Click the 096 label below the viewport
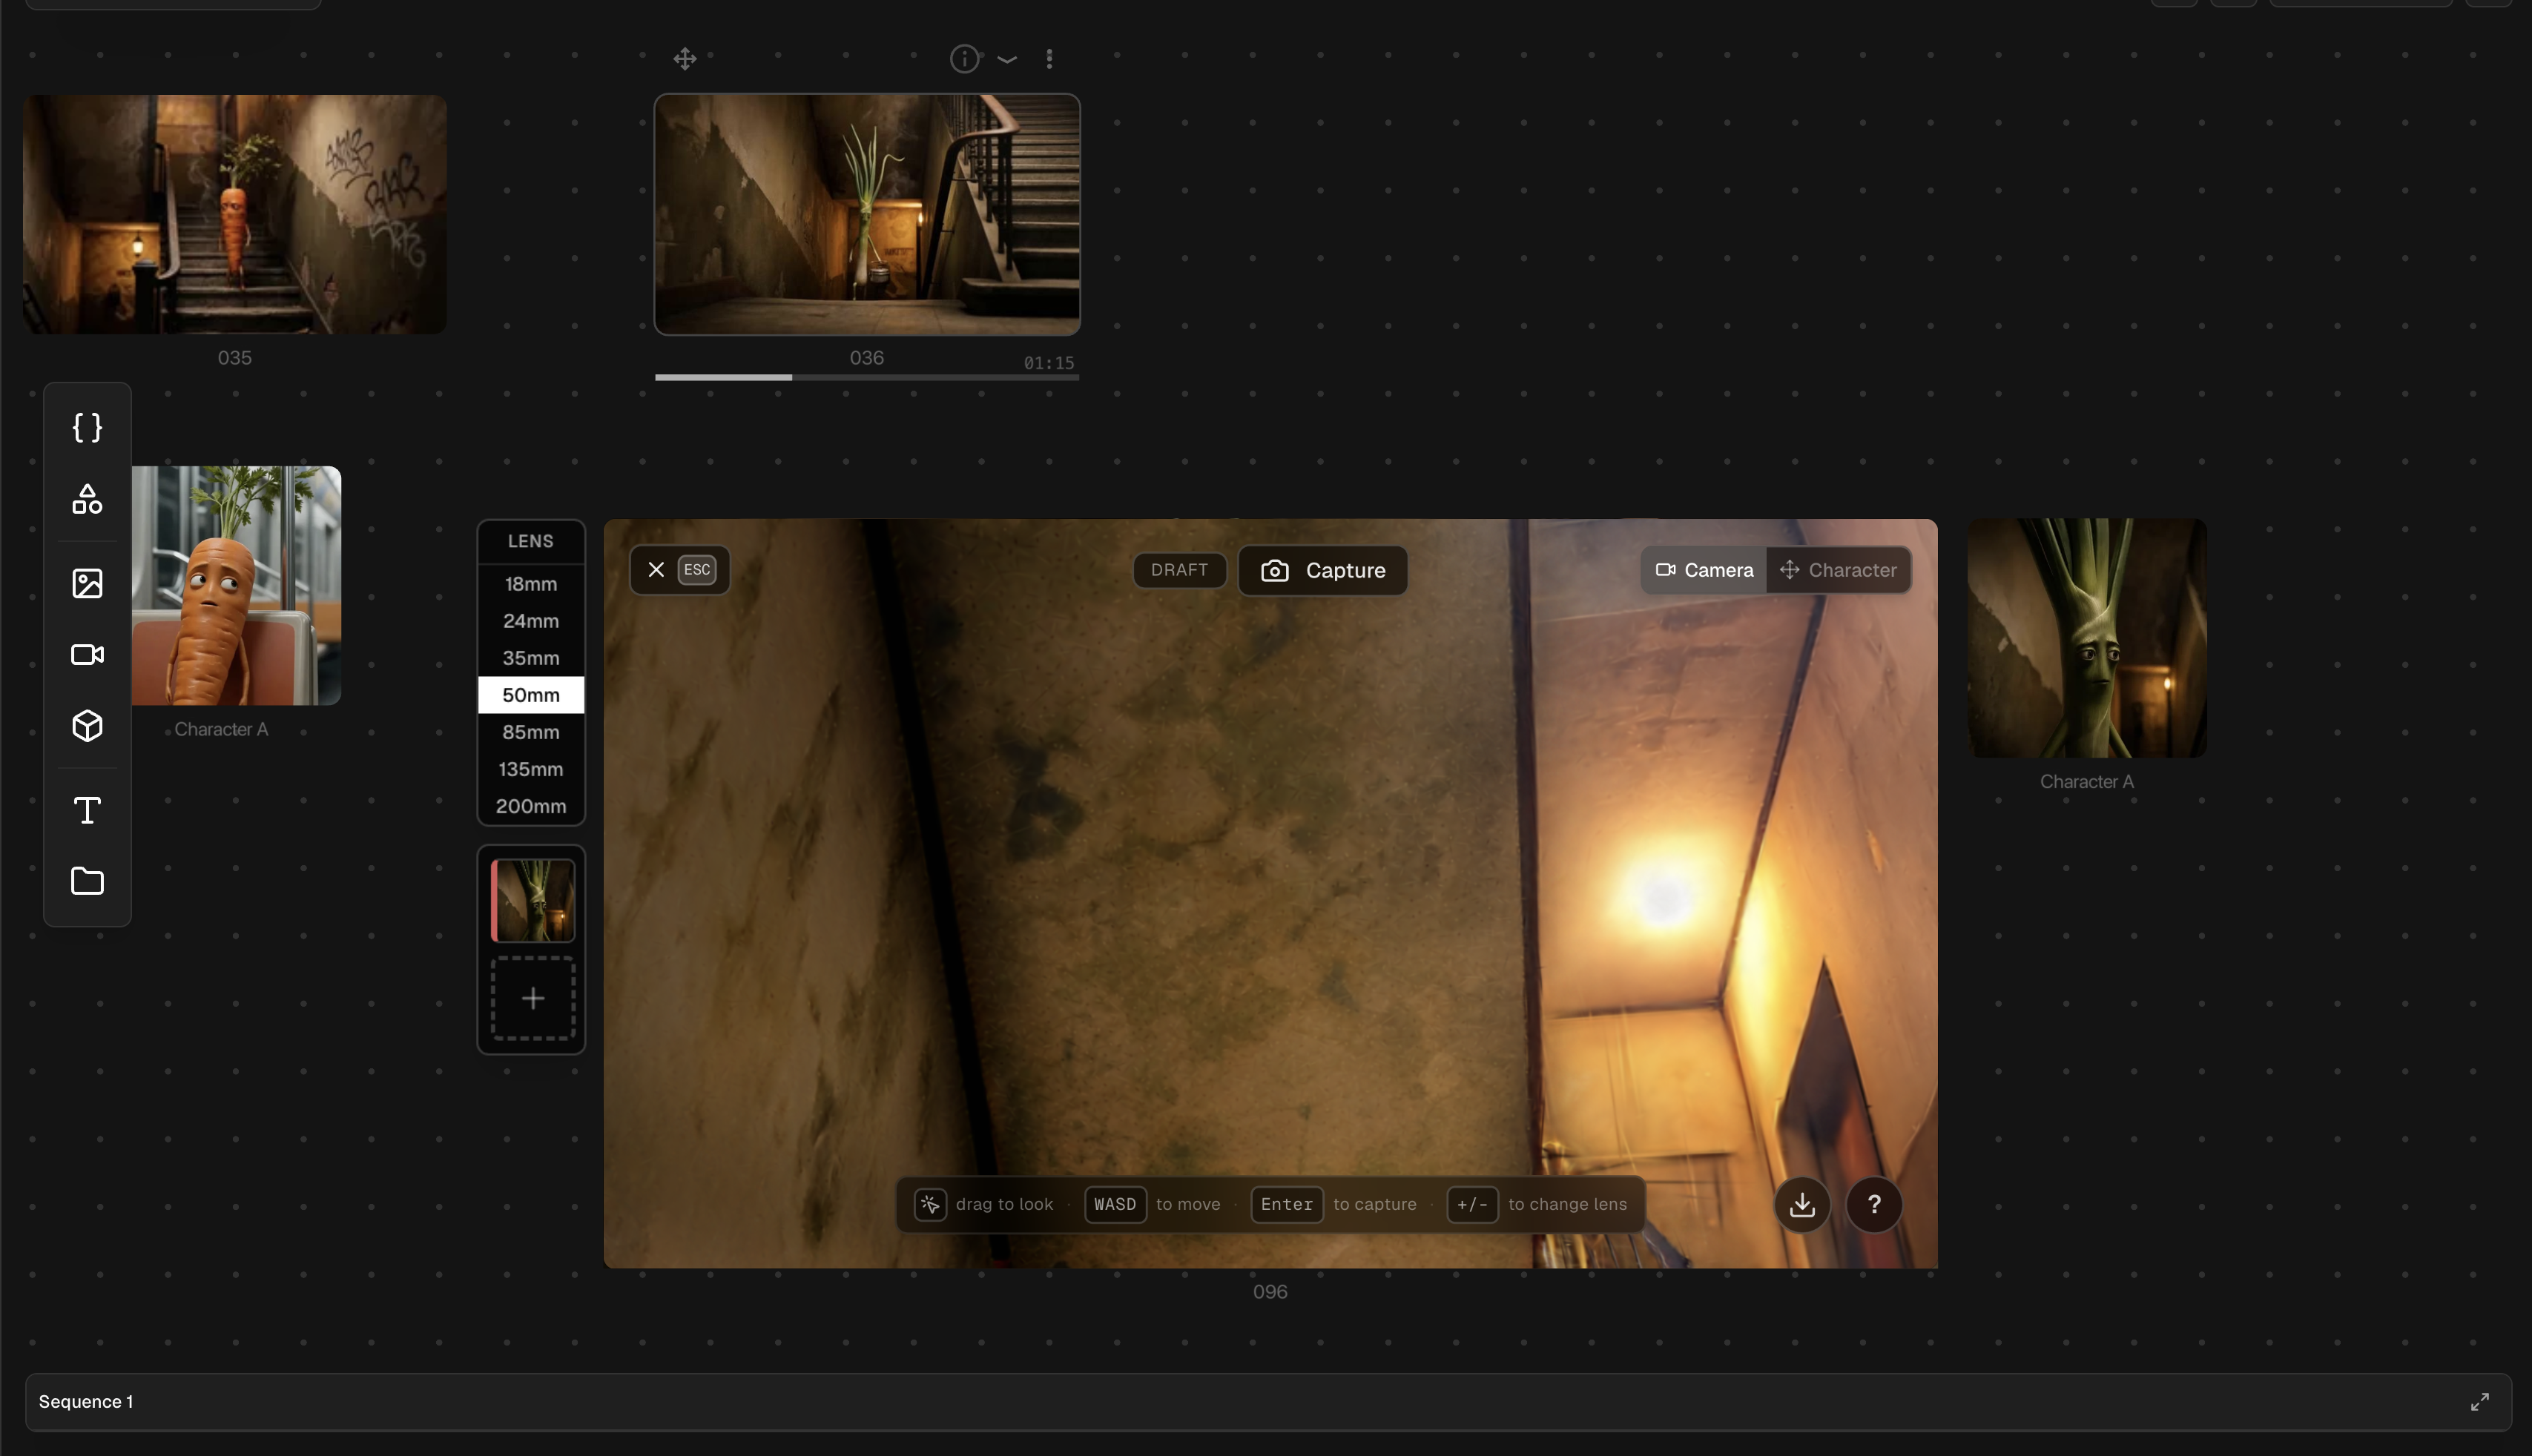The height and width of the screenshot is (1456, 2532). coord(1270,1292)
